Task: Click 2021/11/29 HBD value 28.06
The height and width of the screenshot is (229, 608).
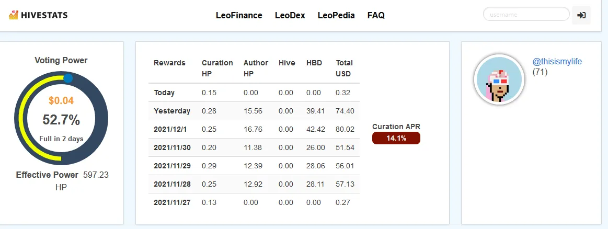Action: [x=315, y=166]
